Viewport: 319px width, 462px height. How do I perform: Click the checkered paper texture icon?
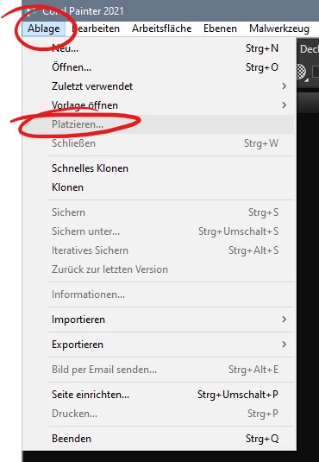pyautogui.click(x=300, y=72)
